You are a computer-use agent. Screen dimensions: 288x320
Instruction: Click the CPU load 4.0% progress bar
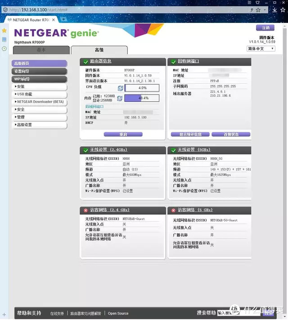pos(142,88)
